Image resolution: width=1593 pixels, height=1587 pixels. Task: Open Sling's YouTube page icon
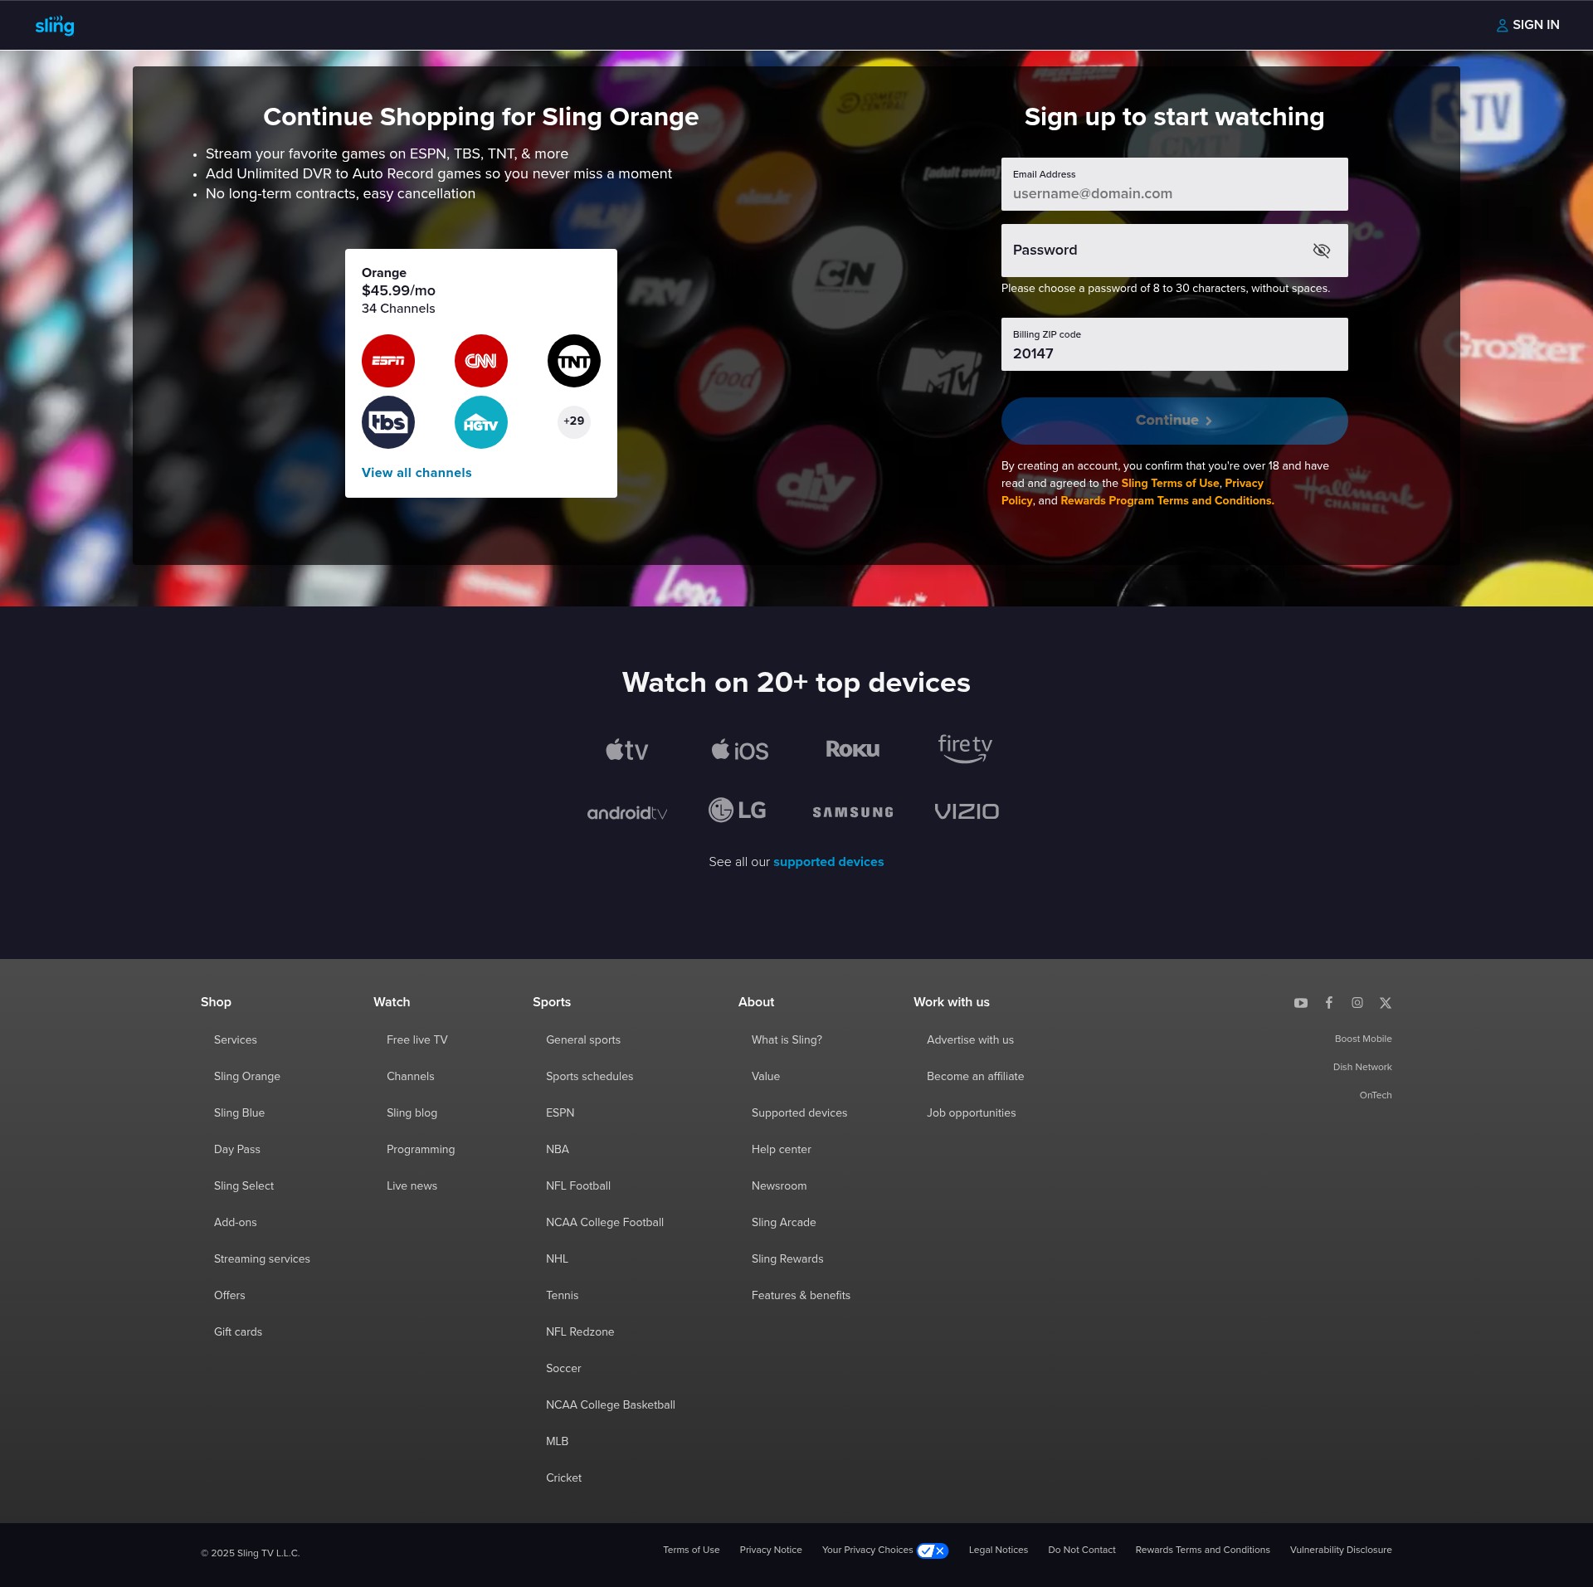coord(1301,1003)
